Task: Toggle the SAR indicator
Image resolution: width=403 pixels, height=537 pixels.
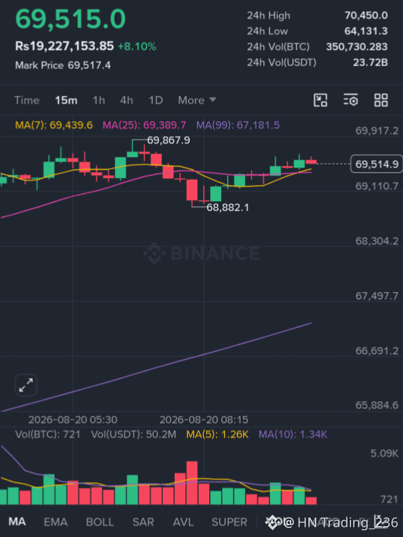Action: click(x=143, y=522)
